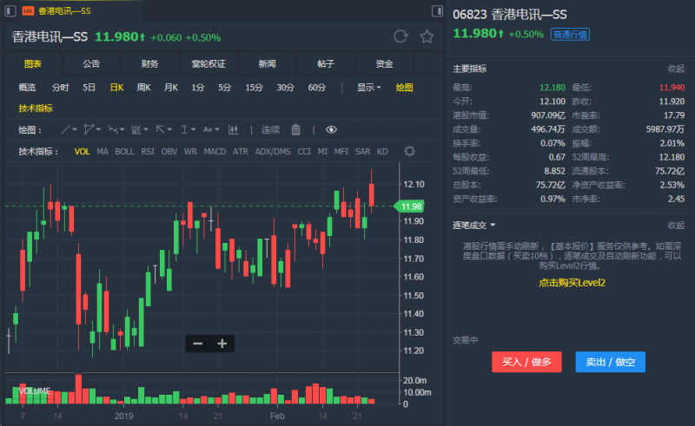The image size is (695, 426).
Task: Zoom out the chart with minus button
Action: (198, 344)
